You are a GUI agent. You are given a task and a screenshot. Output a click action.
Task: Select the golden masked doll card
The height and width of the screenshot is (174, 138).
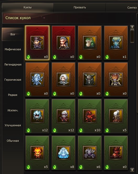click(116, 79)
